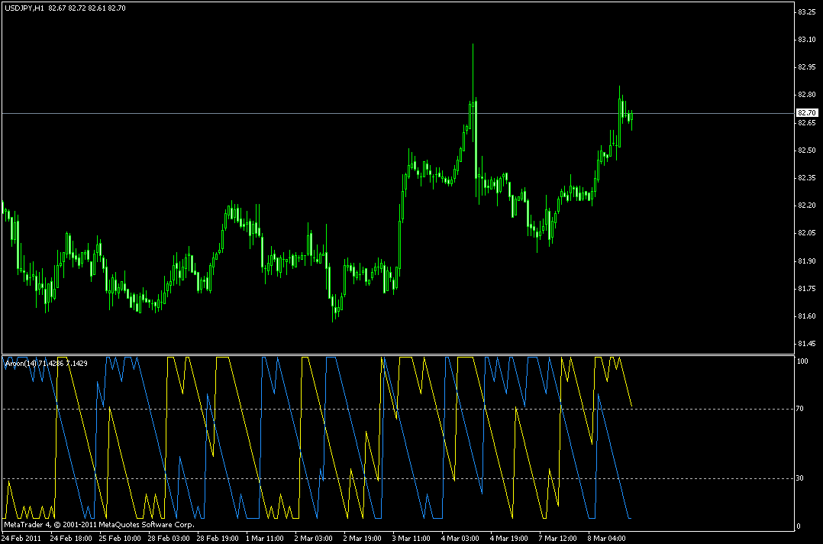Click the Aroon level 30 label
The height and width of the screenshot is (544, 823).
point(802,478)
